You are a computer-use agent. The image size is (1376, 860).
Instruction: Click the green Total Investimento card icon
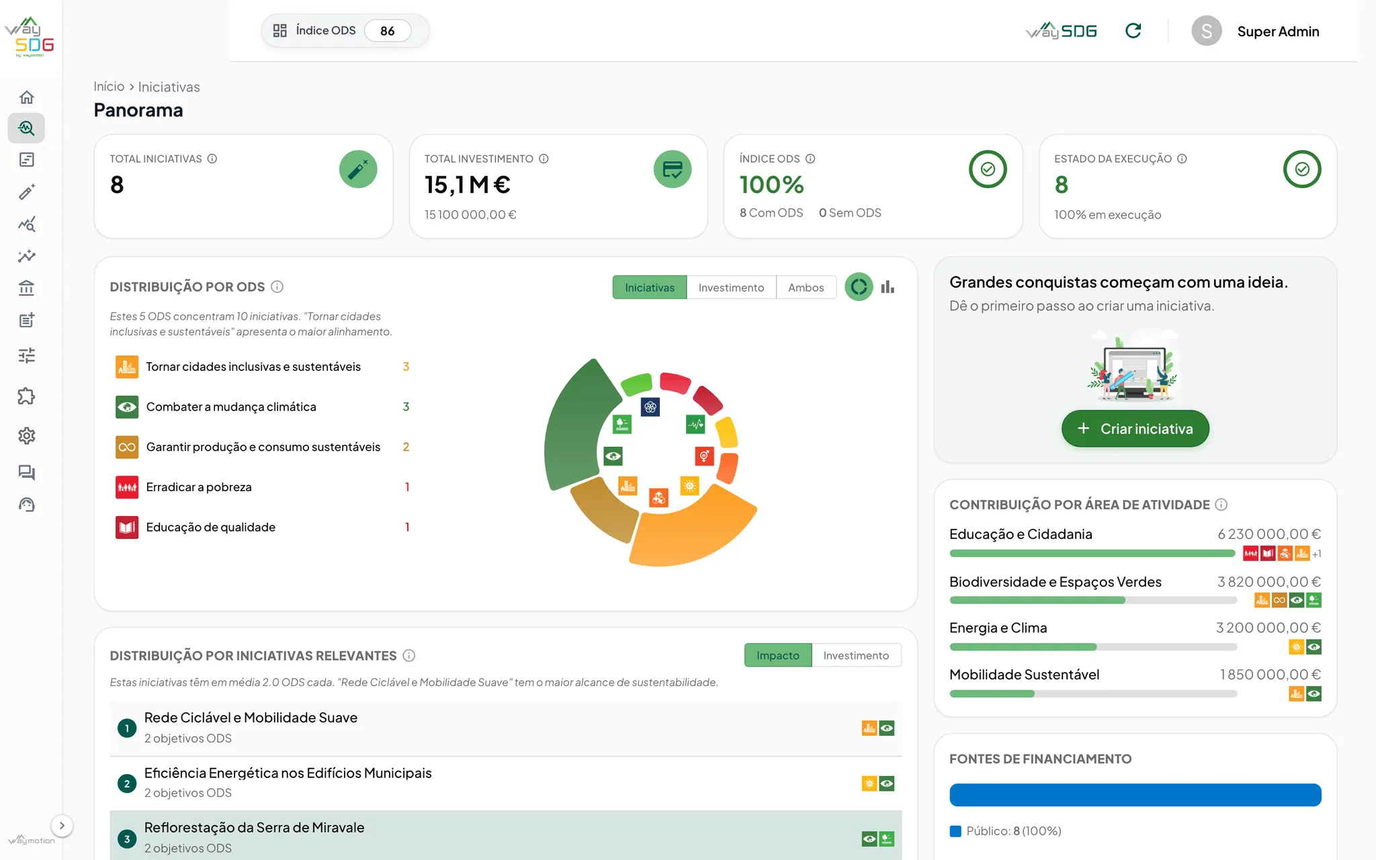tap(673, 169)
